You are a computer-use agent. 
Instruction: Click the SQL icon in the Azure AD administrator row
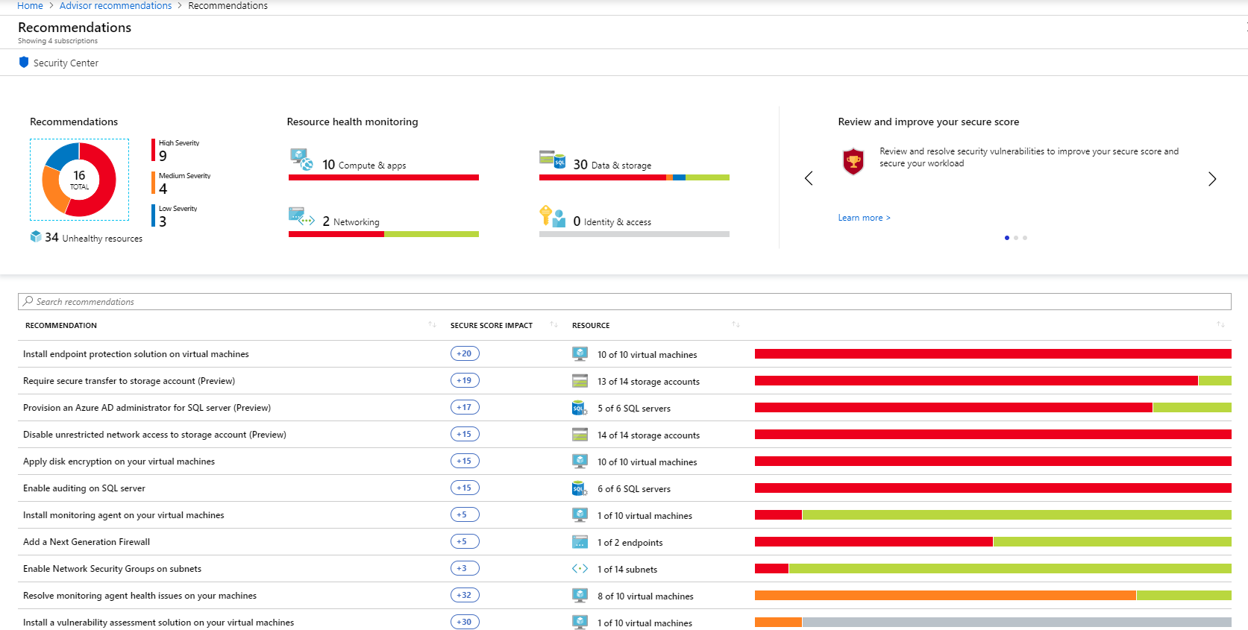coord(580,408)
